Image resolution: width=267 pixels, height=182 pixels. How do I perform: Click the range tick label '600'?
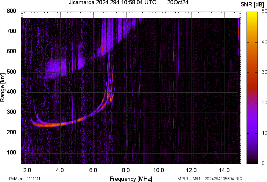coord(11,51)
